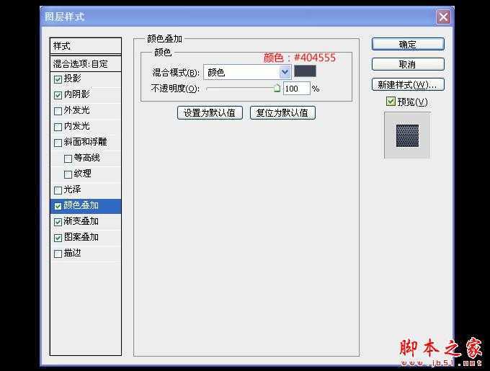The height and width of the screenshot is (371, 490).
Task: Select the 外发光 style label
Action: [77, 110]
